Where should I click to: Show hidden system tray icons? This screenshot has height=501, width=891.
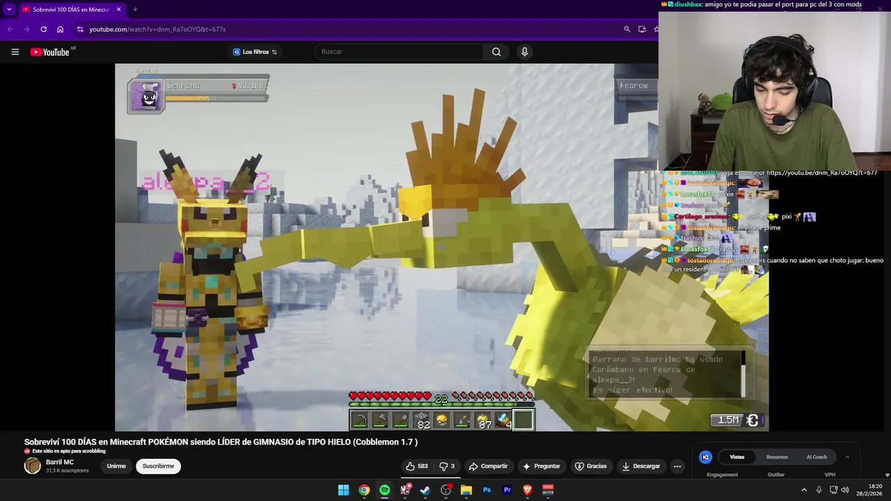tap(804, 490)
